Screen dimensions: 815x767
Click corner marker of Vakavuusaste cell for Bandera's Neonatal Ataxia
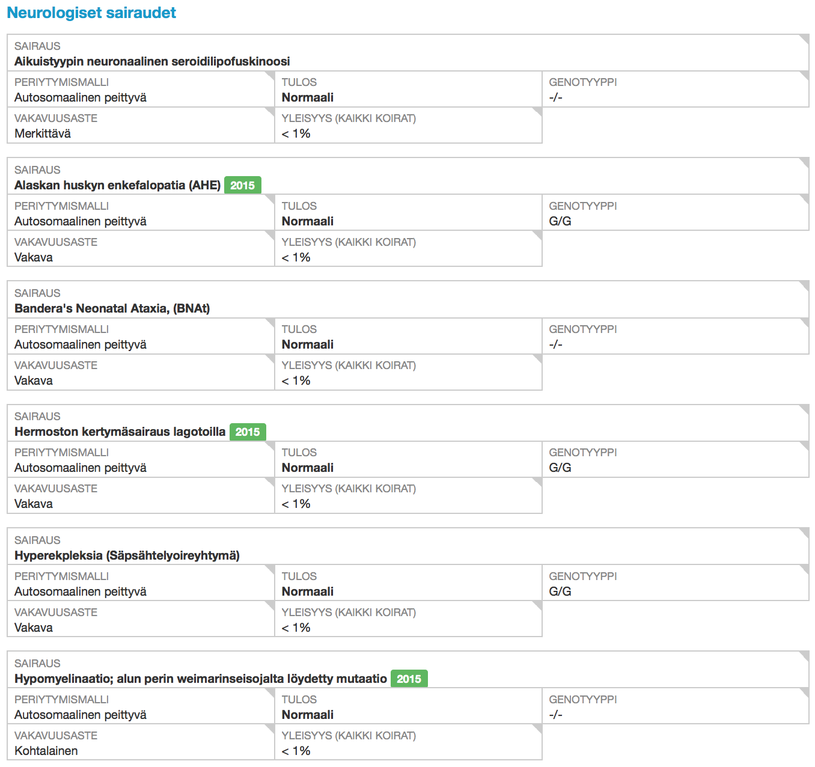pos(270,358)
